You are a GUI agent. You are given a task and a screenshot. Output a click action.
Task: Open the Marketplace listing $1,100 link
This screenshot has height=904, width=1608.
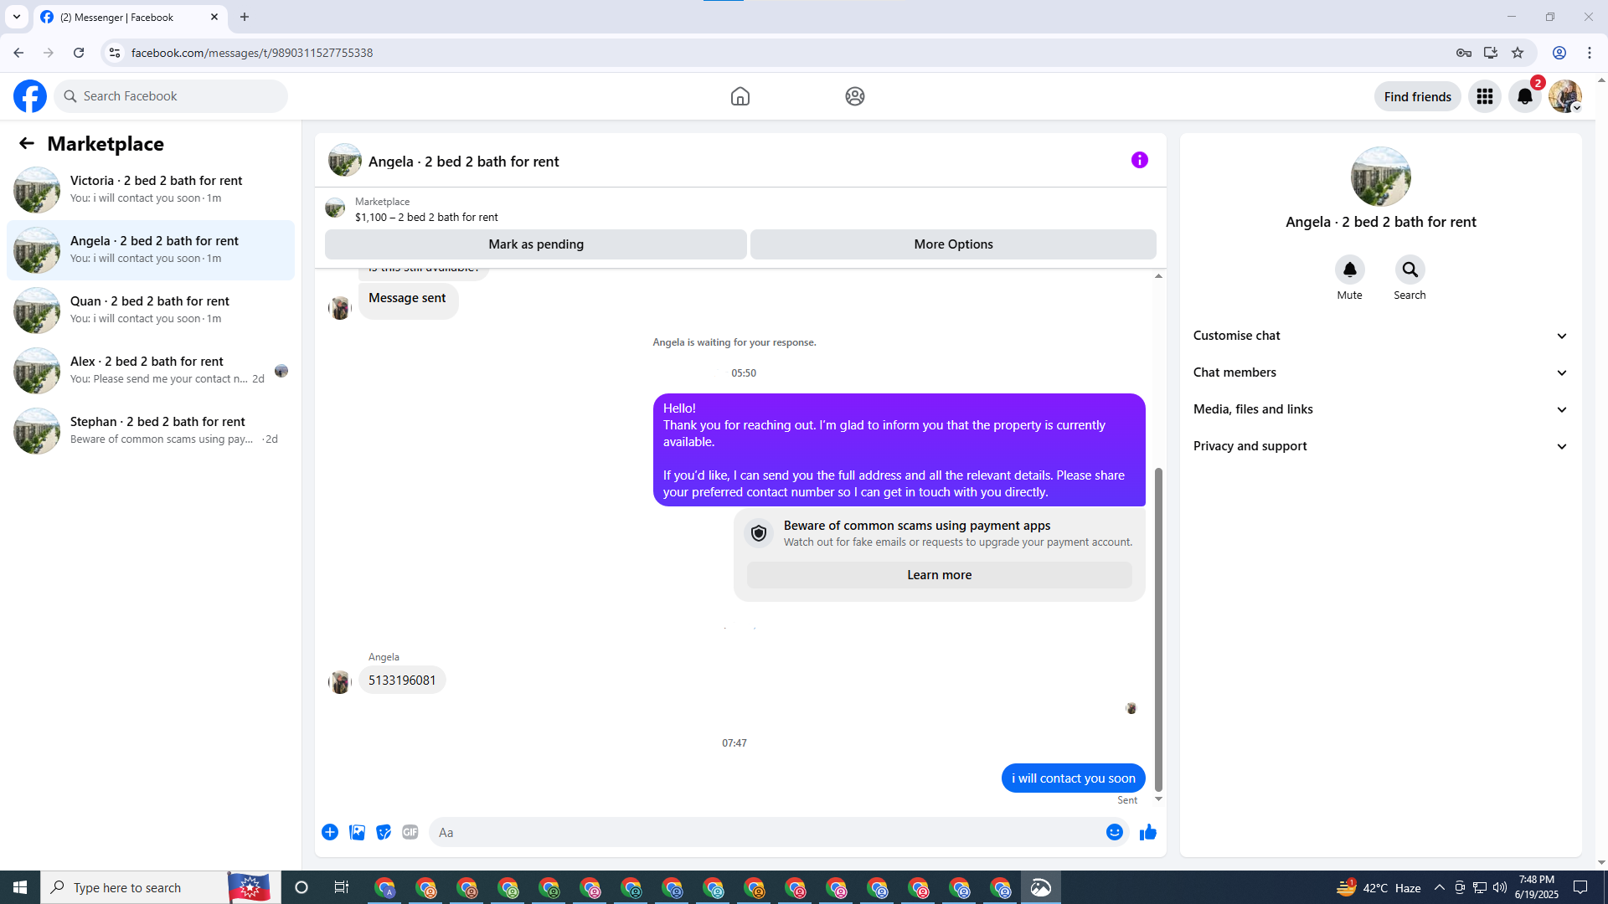(426, 217)
